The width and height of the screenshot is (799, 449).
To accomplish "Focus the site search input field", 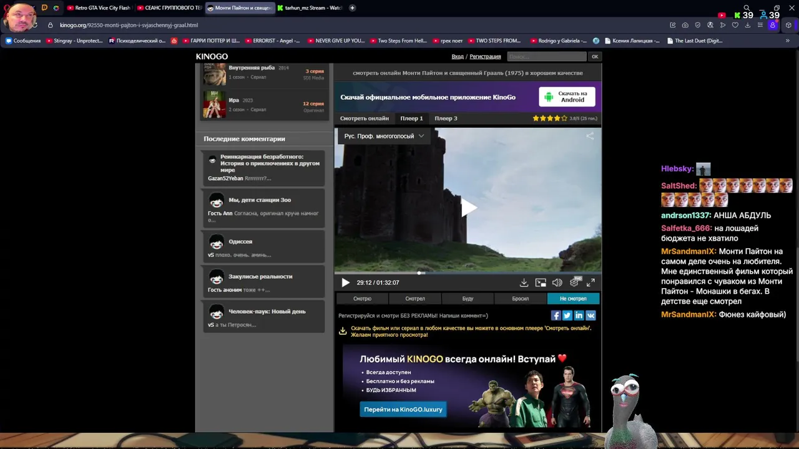I will (x=547, y=57).
